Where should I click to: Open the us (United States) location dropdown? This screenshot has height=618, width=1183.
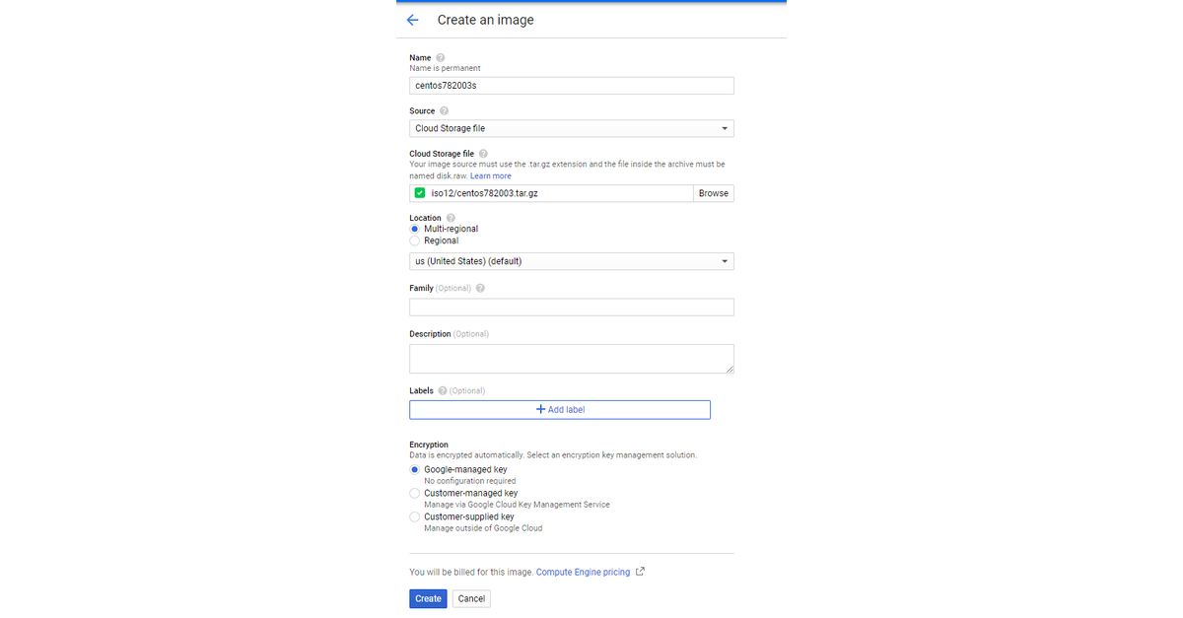coord(572,261)
